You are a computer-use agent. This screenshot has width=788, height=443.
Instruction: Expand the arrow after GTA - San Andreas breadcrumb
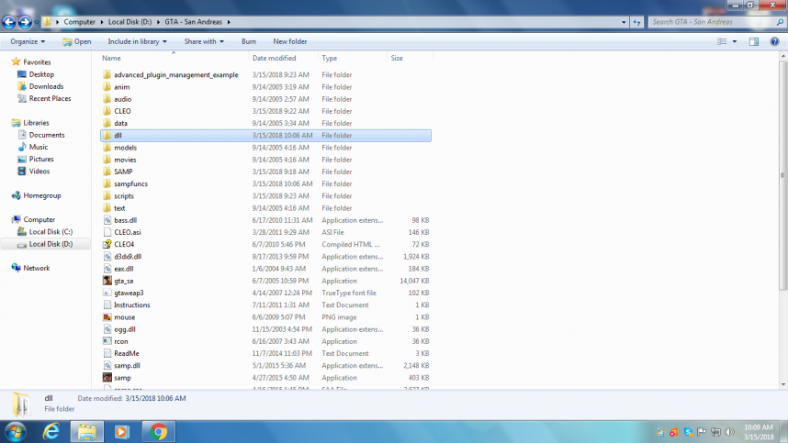tap(229, 22)
